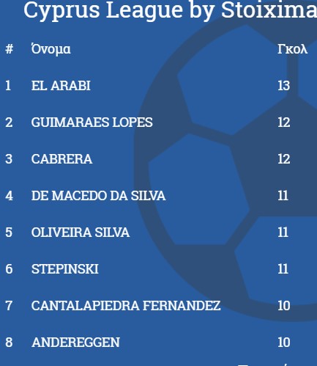Open CABRERA player entry

coord(61,159)
